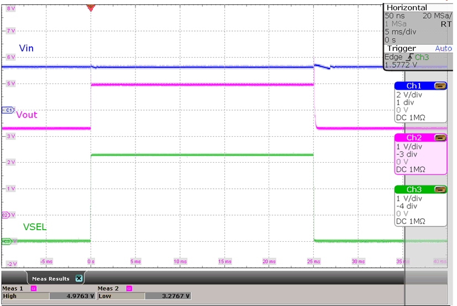Select the C3 ground level marker
Image resolution: width=457 pixels, height=306 pixels.
[x=7, y=241]
